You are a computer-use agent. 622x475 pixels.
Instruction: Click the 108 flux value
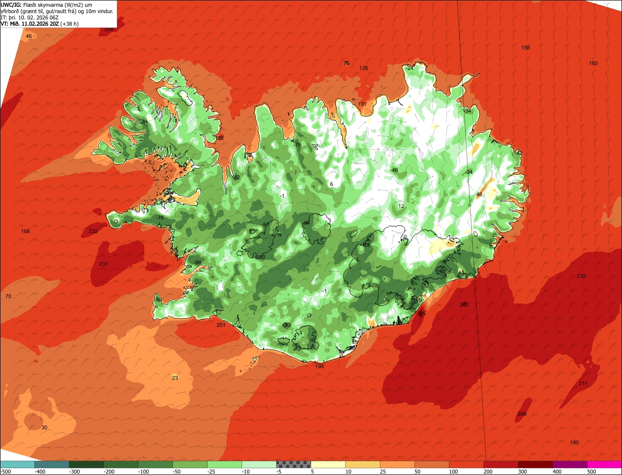[x=219, y=138]
